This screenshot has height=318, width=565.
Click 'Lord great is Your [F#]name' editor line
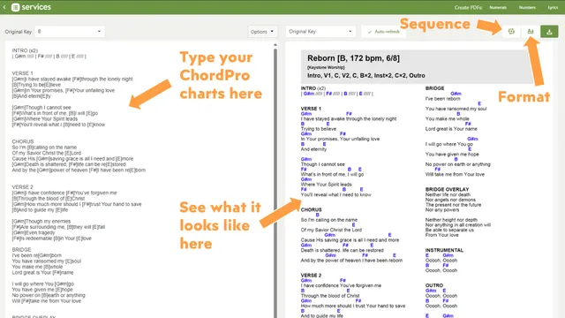pyautogui.click(x=42, y=273)
